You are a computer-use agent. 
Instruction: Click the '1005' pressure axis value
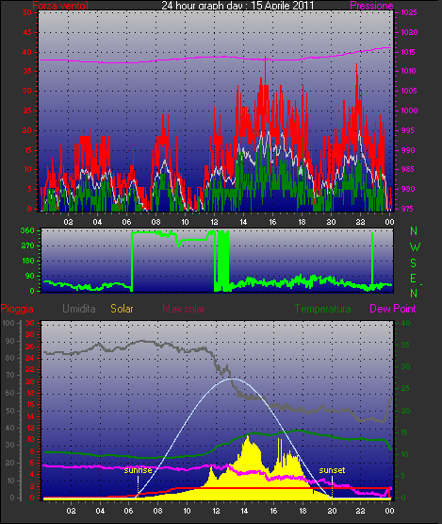(x=409, y=91)
